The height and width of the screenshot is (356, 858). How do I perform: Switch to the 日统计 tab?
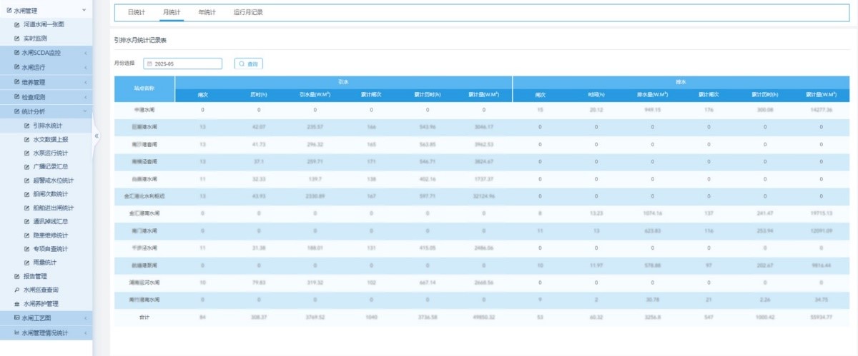pos(136,12)
